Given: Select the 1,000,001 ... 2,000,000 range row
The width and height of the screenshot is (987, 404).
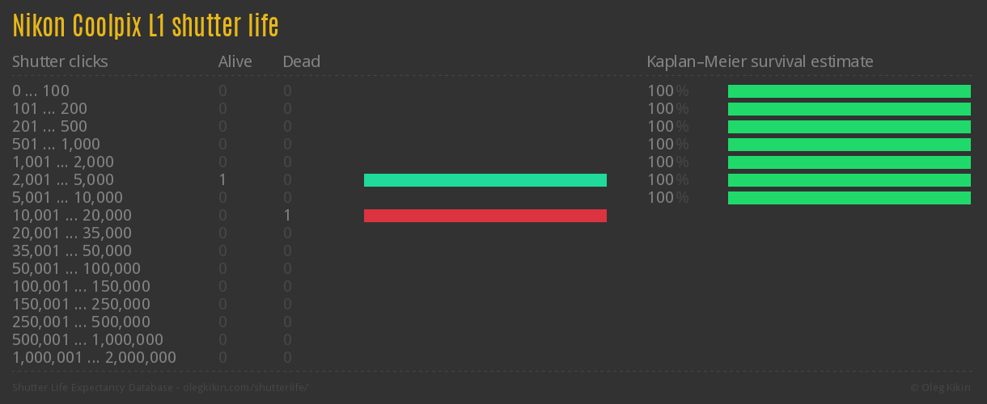Looking at the screenshot, I should pyautogui.click(x=94, y=358).
